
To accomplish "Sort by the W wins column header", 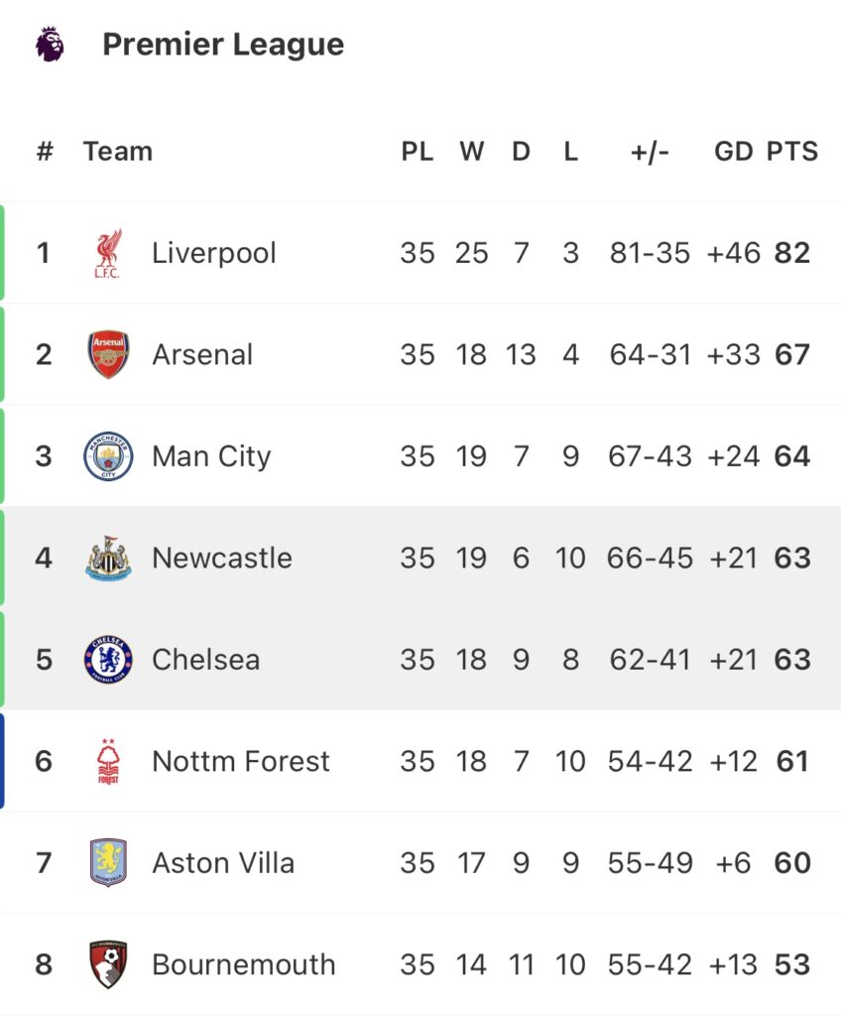I will 472,152.
